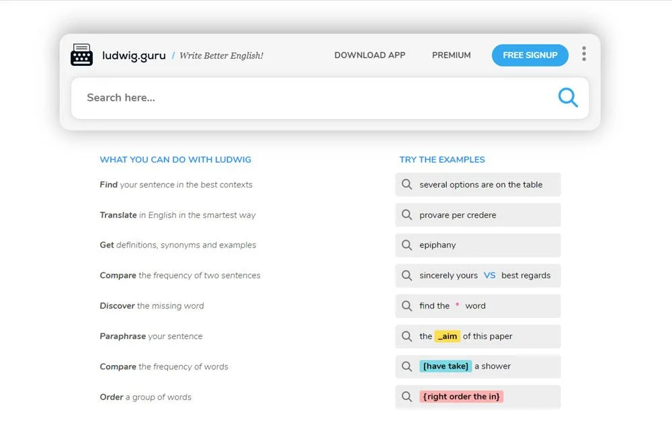This screenshot has width=672, height=427.
Task: Open the three-dot more options menu
Action: [x=584, y=54]
